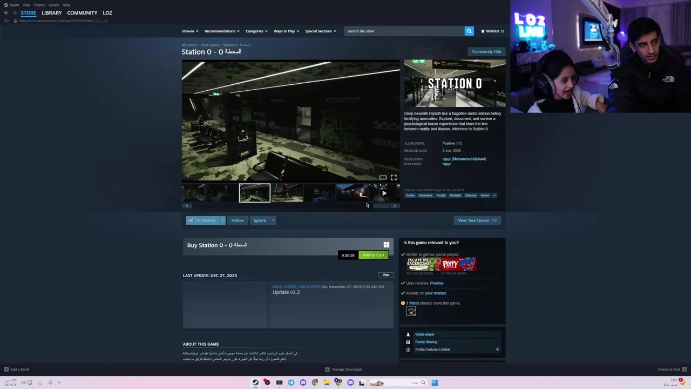The width and height of the screenshot is (691, 389).
Task: Click the search magnifier button
Action: (x=469, y=31)
